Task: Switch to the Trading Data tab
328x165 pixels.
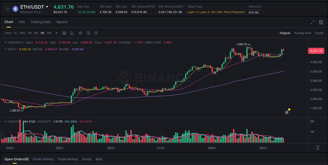Action: coord(40,22)
